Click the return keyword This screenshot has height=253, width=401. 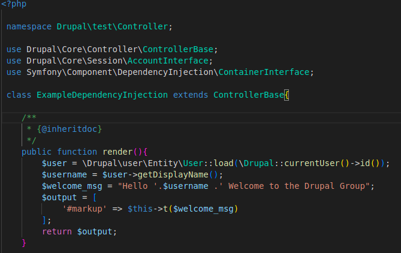tap(57, 231)
